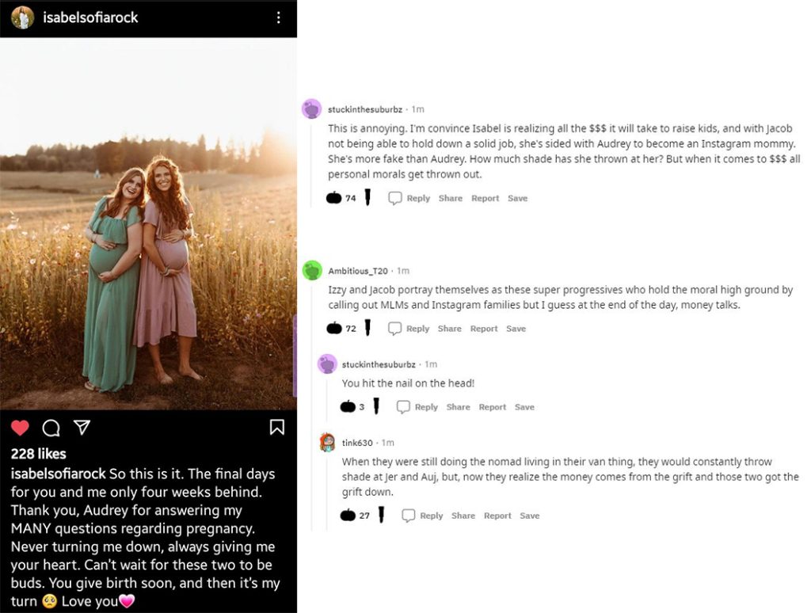This screenshot has width=811, height=613.
Task: Tap the red heart like icon
Action: pyautogui.click(x=21, y=428)
